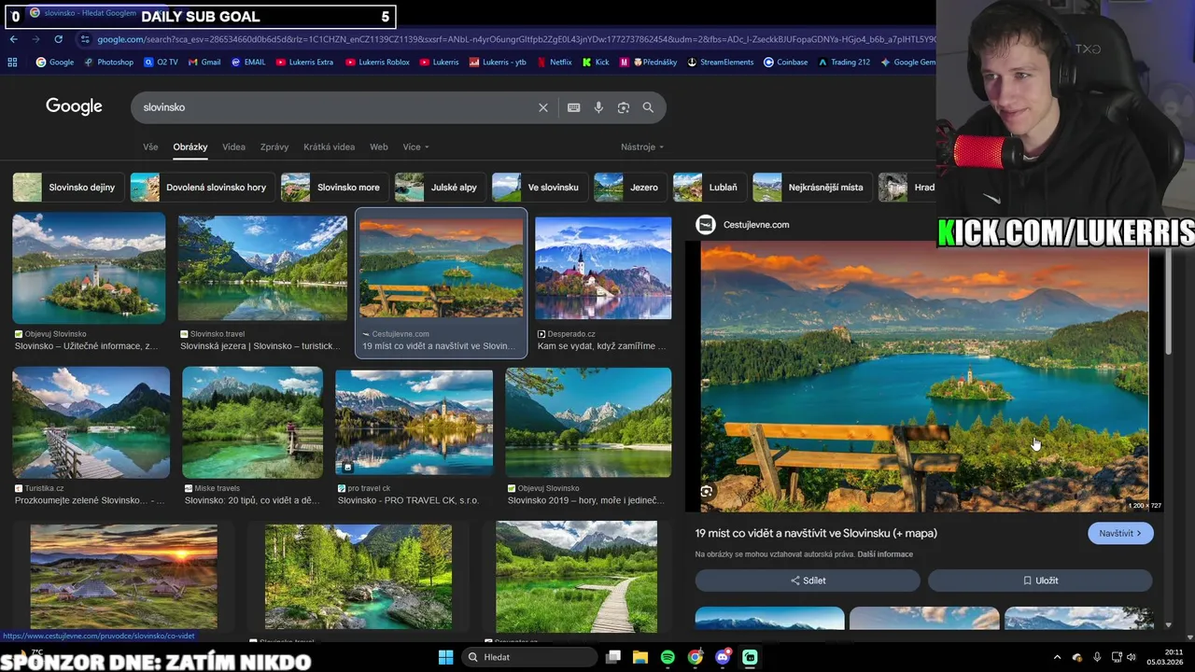Open the Windows Start menu

[x=445, y=657]
